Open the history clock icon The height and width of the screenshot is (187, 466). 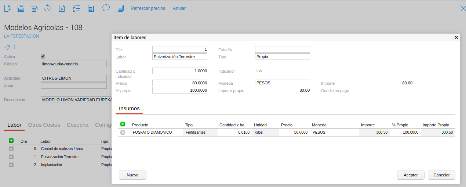tap(47, 8)
